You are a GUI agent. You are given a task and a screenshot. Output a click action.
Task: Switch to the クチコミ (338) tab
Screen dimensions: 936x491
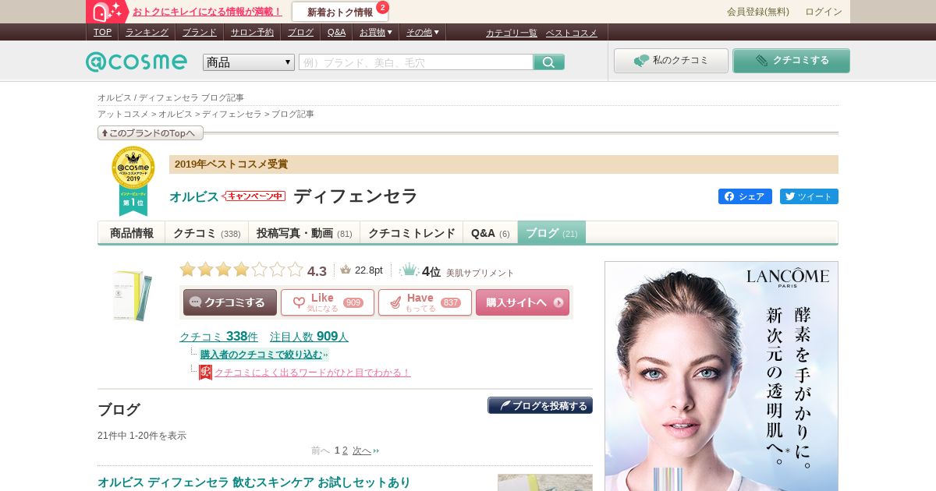207,233
